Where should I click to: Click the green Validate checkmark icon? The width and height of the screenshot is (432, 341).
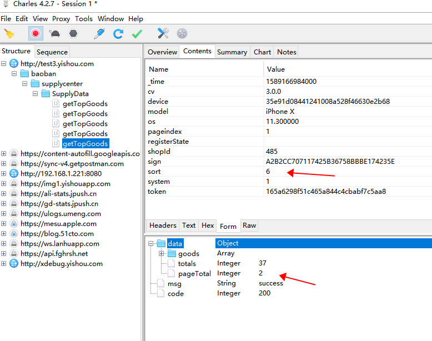click(137, 34)
